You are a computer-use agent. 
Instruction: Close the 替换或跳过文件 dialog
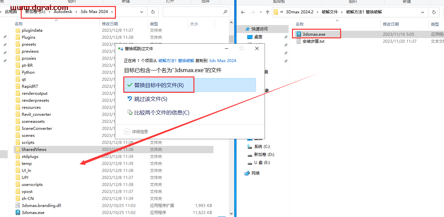[x=257, y=48]
